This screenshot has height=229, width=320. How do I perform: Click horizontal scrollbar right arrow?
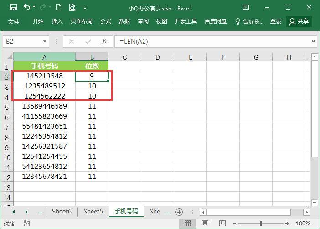306,212
